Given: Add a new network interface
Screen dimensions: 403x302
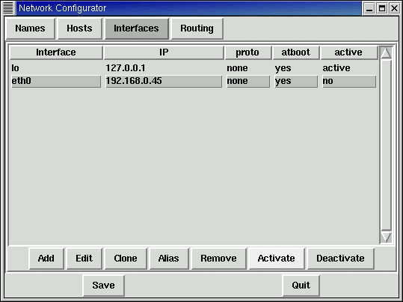Looking at the screenshot, I should [46, 259].
